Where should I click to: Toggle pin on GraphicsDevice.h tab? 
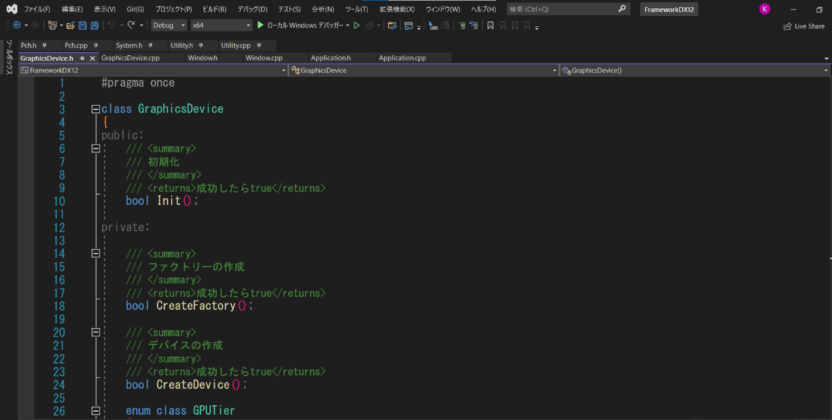[82, 58]
